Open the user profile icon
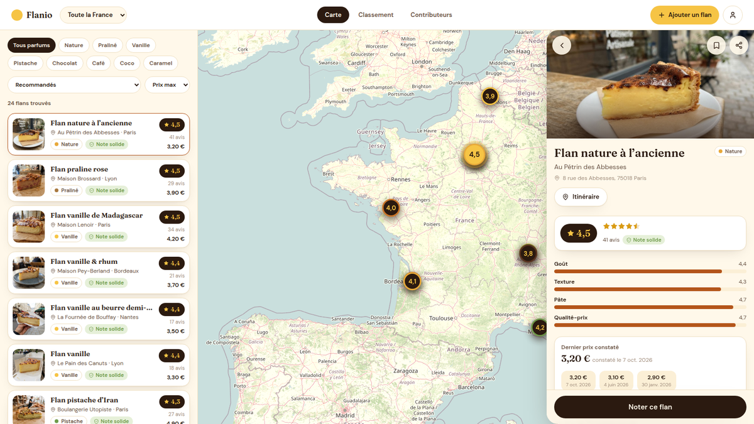This screenshot has width=754, height=424. (733, 15)
